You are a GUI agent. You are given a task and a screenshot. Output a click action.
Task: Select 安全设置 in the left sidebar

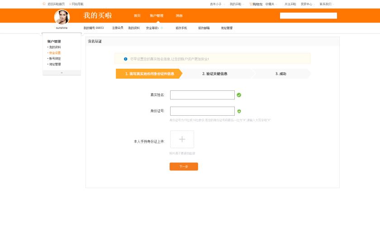click(55, 53)
